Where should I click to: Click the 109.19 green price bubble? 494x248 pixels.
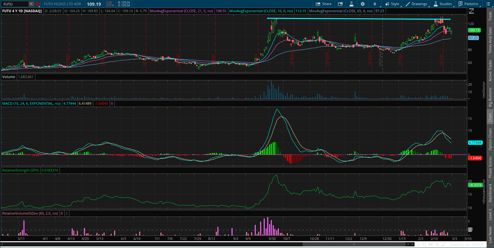tap(474, 30)
